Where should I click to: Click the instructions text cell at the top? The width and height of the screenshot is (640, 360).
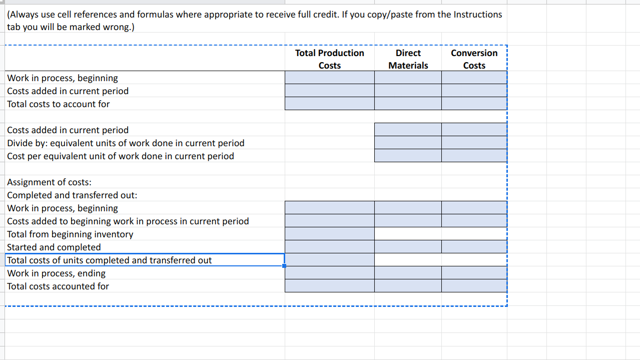200,20
